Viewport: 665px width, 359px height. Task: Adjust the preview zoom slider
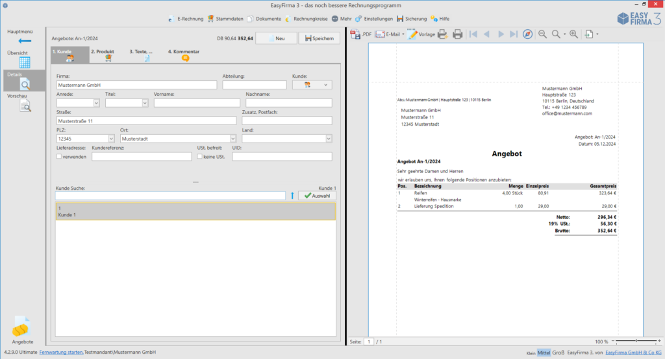click(636, 341)
